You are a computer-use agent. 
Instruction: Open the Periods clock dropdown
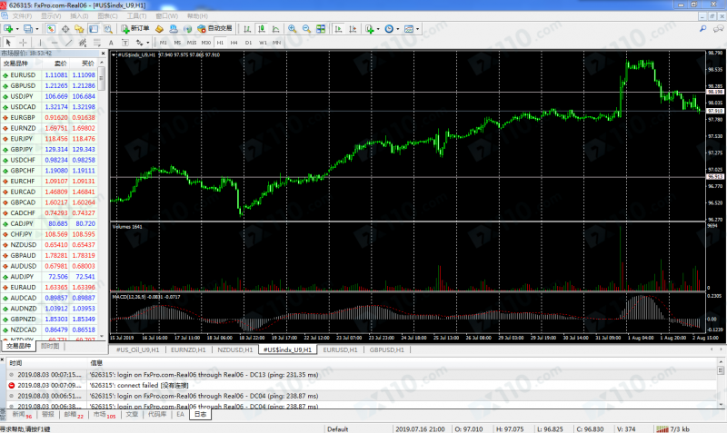(x=400, y=28)
